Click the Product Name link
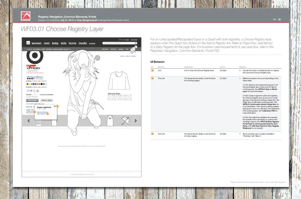Screen dimensions: 301x199 click(x=35, y=77)
